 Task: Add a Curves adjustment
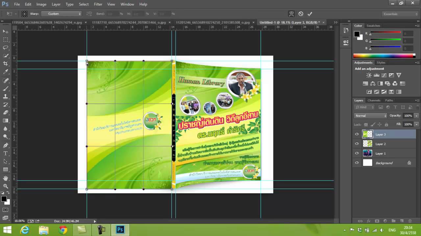[384, 75]
